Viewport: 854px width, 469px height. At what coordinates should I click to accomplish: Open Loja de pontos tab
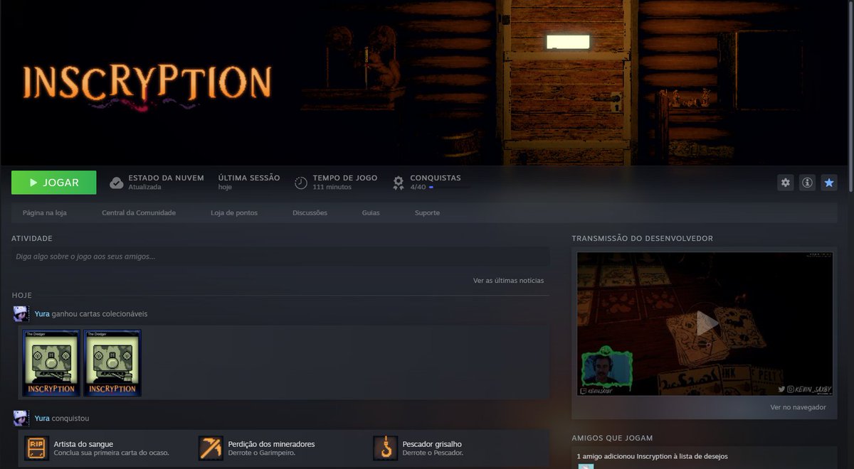(234, 212)
